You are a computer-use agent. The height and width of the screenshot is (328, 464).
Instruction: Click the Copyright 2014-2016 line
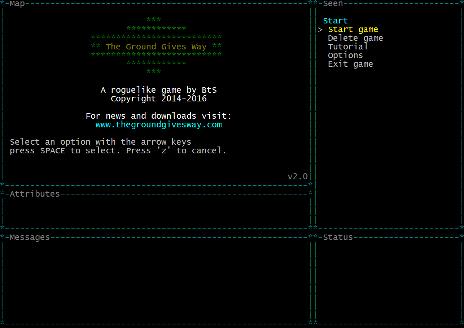click(x=159, y=99)
